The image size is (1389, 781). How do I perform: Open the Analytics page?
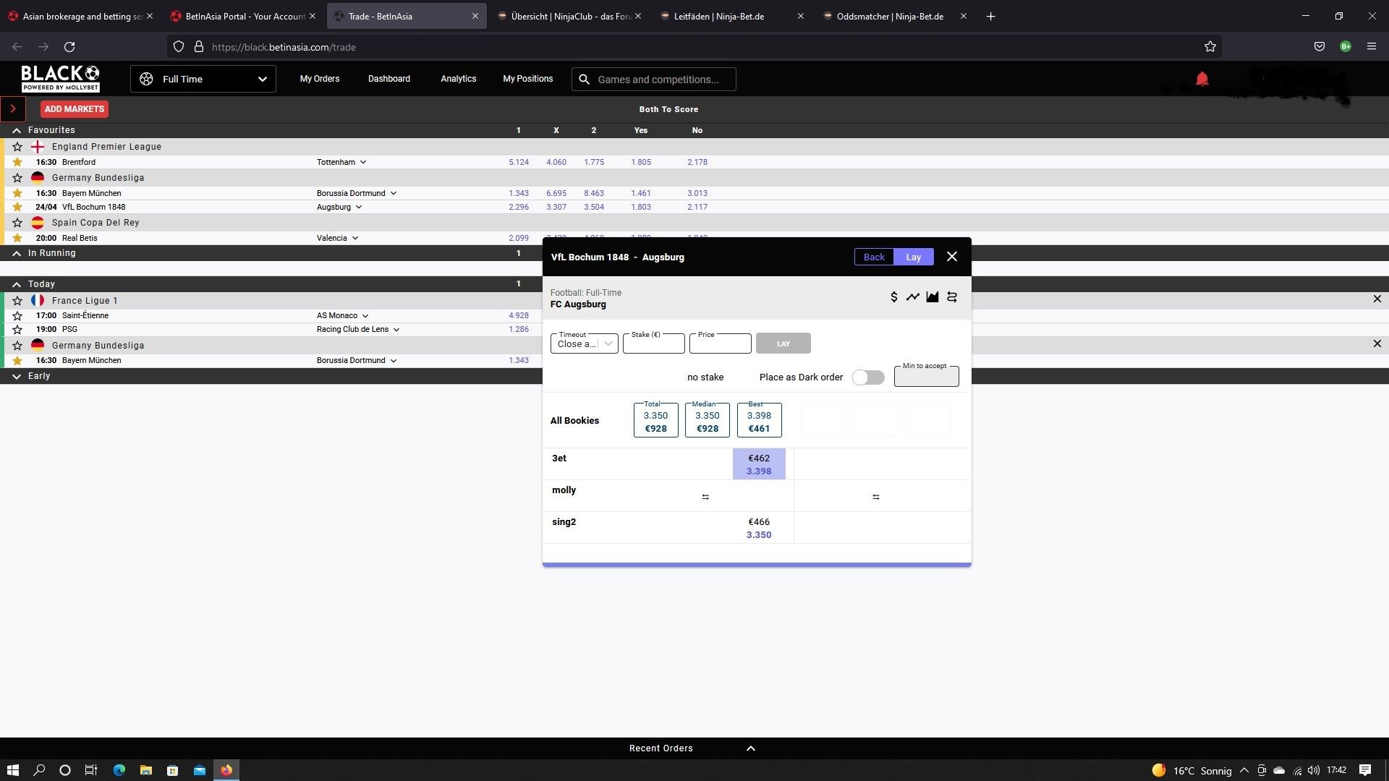point(459,79)
